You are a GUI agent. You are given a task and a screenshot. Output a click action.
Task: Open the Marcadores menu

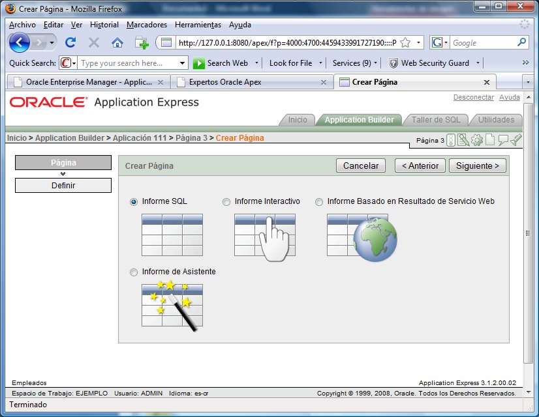147,25
